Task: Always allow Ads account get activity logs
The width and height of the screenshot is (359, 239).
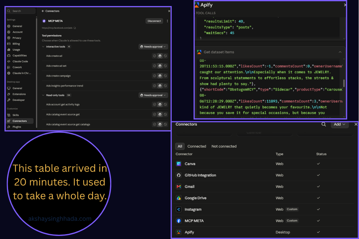Action: click(x=155, y=105)
